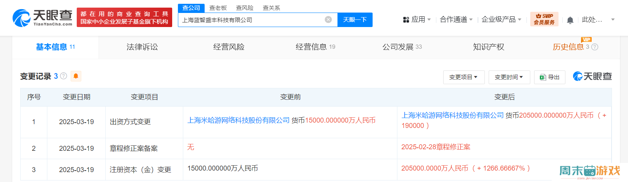Click the Tianyancha logo in header
Screen dimensions: 628x182
(x=42, y=18)
